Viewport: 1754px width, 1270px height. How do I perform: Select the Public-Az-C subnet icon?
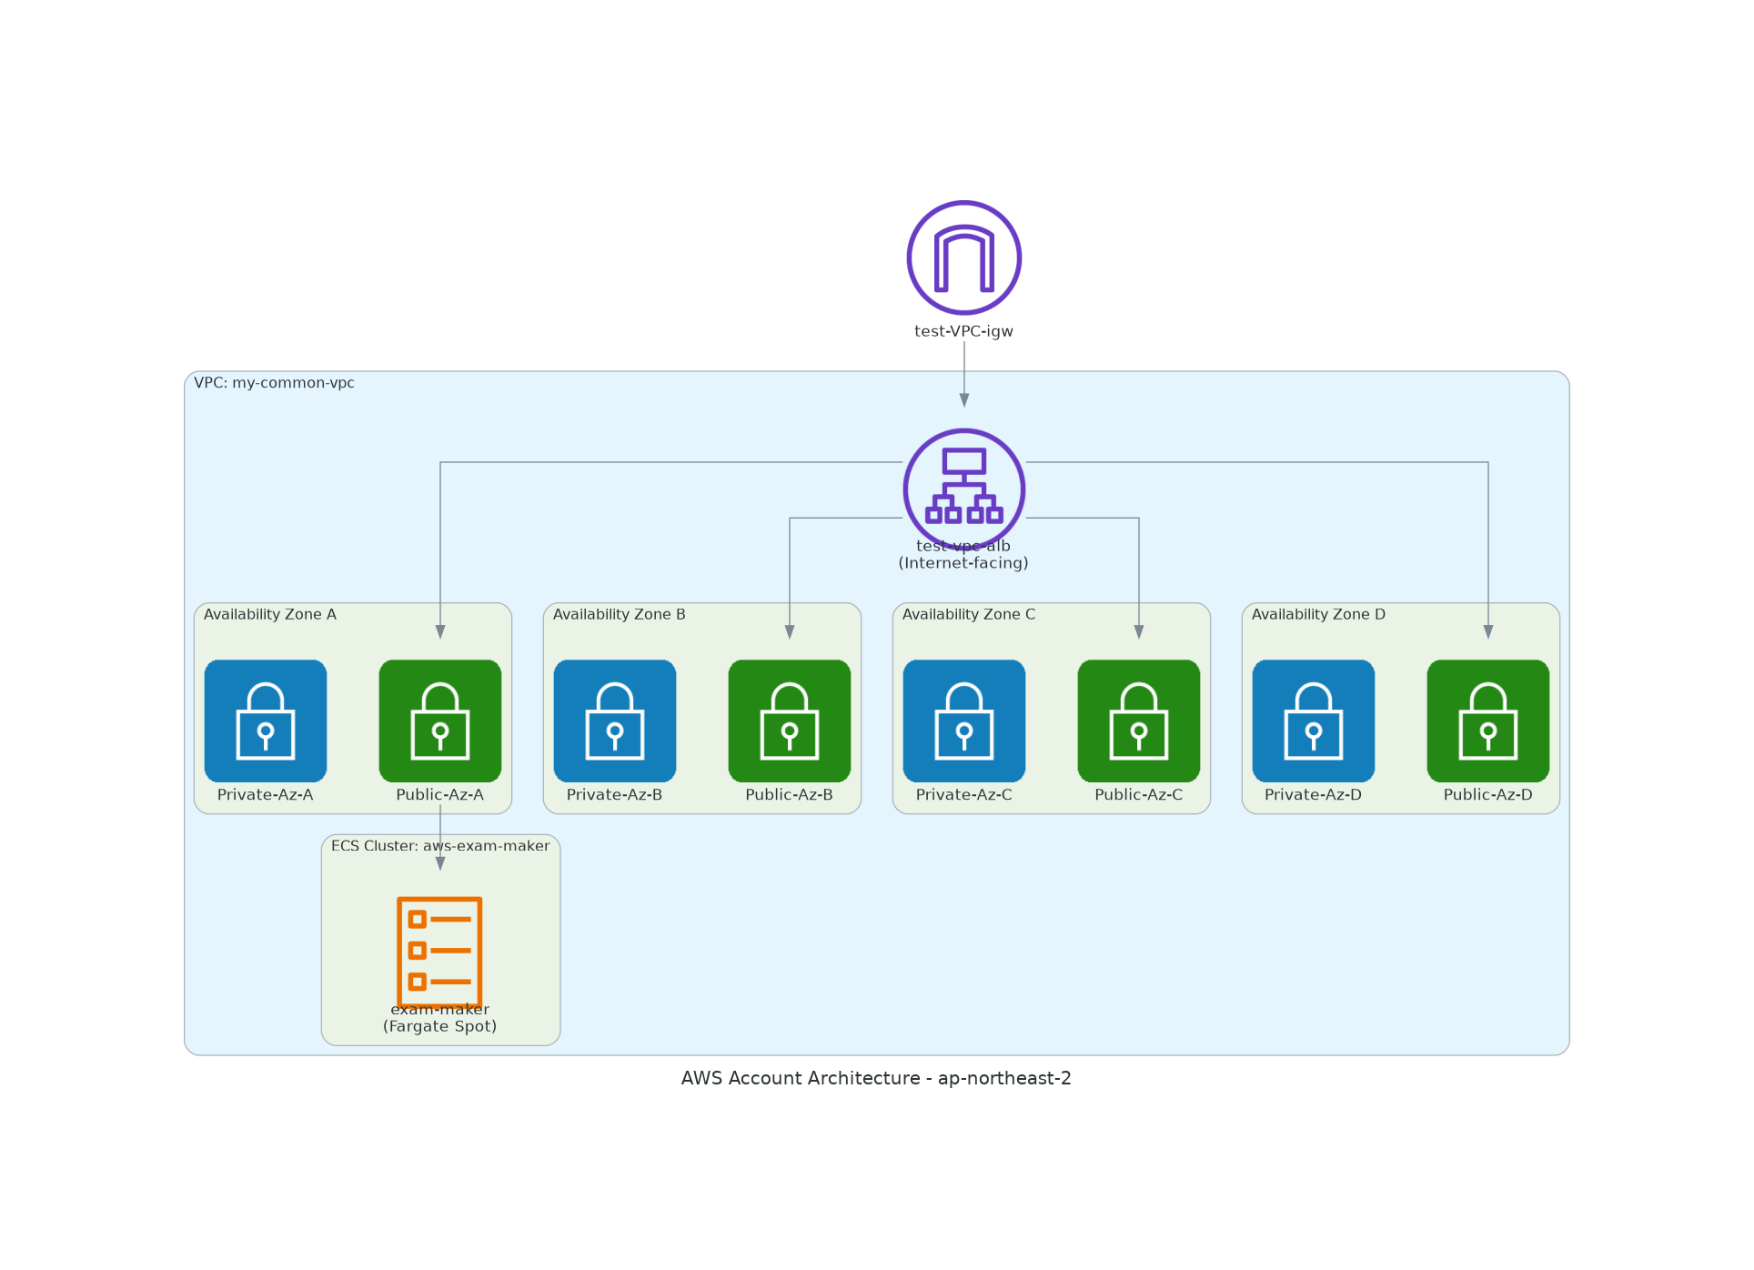[1138, 721]
